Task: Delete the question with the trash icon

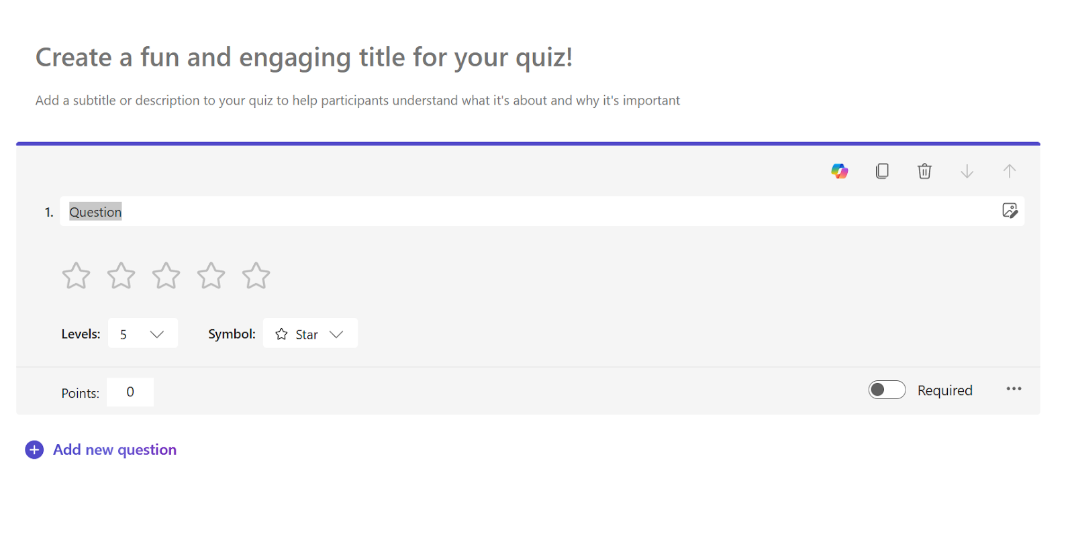Action: (x=924, y=171)
